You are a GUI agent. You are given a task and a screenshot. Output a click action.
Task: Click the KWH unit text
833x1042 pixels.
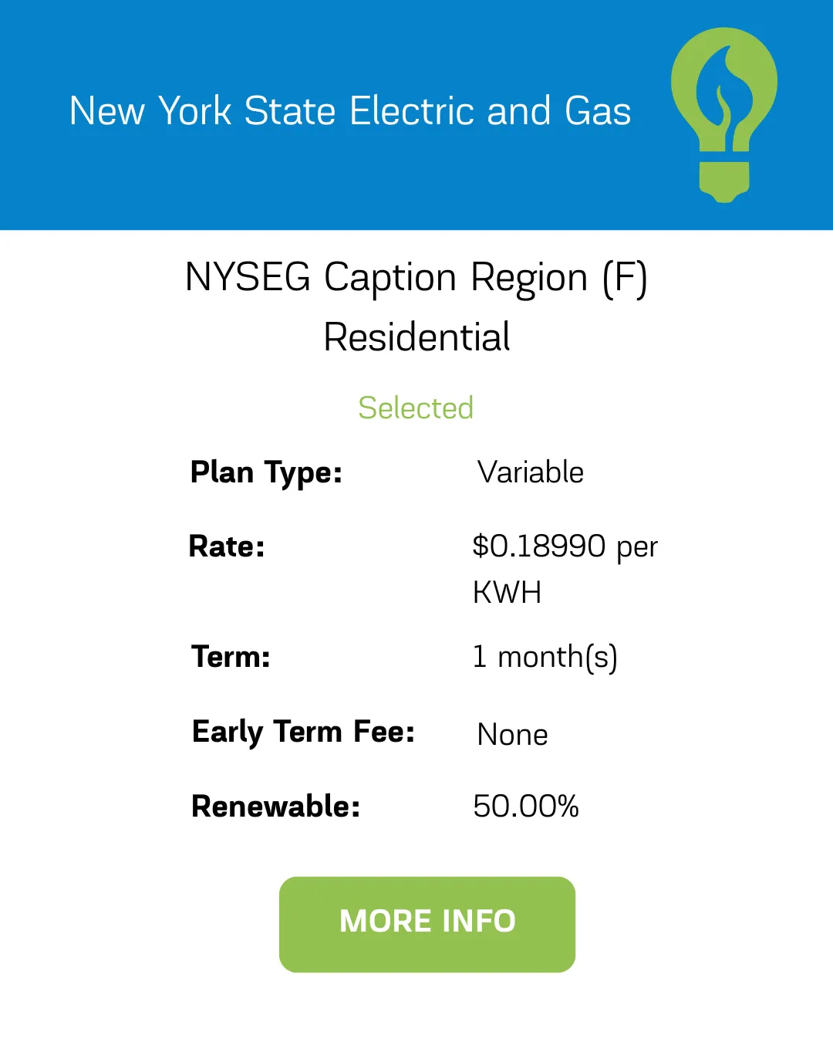point(507,593)
